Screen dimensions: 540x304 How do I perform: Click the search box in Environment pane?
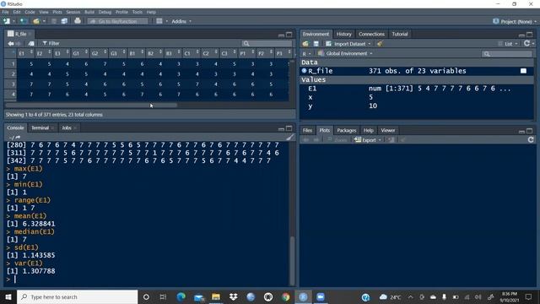(x=506, y=54)
